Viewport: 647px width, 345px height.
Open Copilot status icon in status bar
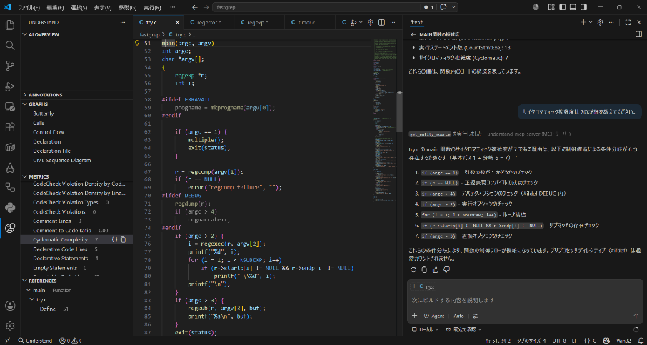pyautogui.click(x=606, y=341)
